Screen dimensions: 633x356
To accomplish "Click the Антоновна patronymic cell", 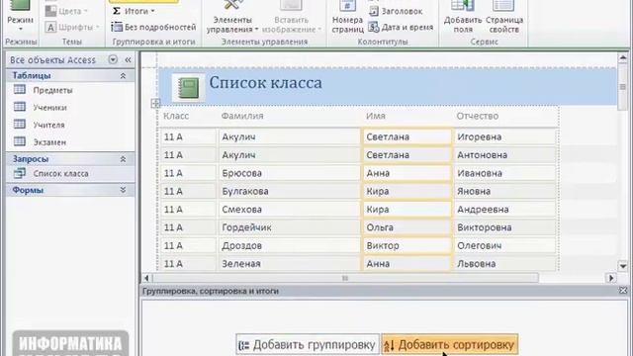I will coord(505,155).
